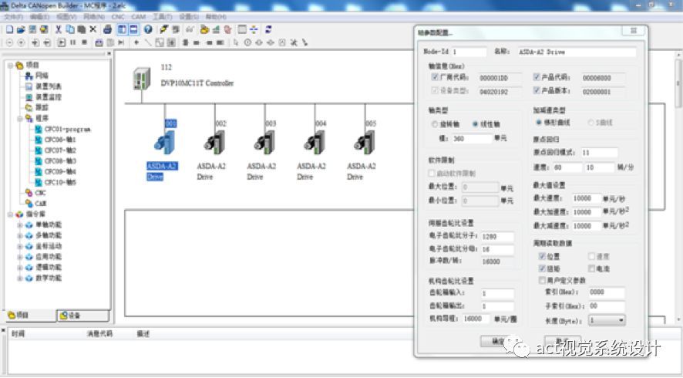
Task: Expand the 数学功能 tree node
Action: 20,278
